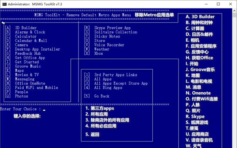Select the '[V] Voice Recorder' line
237x148 pixels.
(x=104, y=45)
